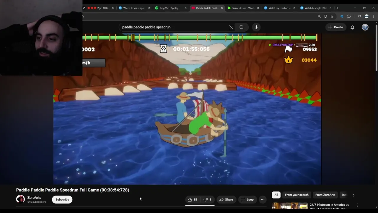
Task: Open the 24/7 irl stream thumbnail
Action: click(x=290, y=206)
